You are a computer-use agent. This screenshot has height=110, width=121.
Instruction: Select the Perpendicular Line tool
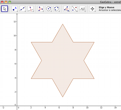[30, 9]
